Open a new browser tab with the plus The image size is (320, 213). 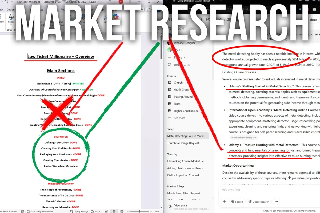tap(221, 1)
